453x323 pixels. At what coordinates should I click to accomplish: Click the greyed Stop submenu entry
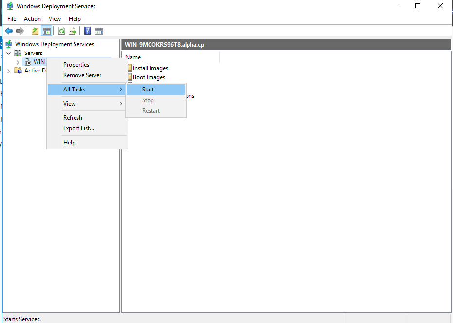point(156,100)
